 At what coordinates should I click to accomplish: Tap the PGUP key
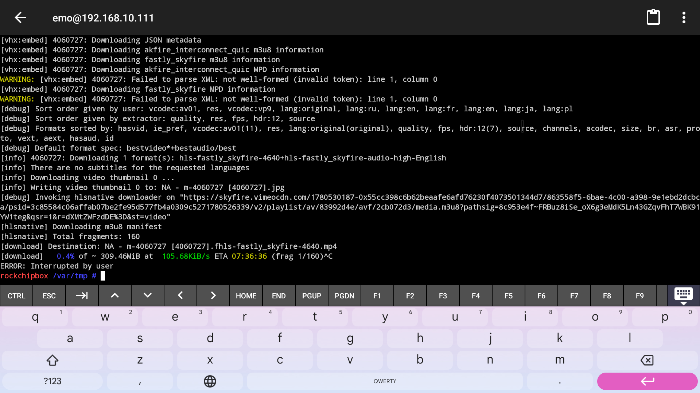(x=312, y=296)
